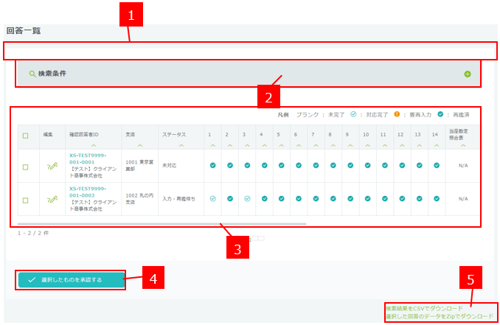Click 選択した回答のデータをZipでダウンロード link

pyautogui.click(x=439, y=316)
